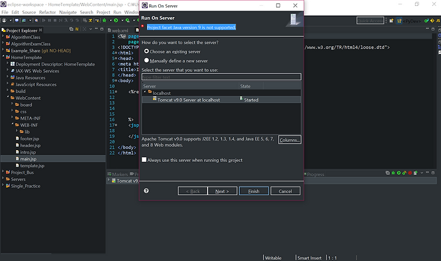Collapse the HomeTemplate project node
This screenshot has height=261, width=441.
[x=4, y=57]
